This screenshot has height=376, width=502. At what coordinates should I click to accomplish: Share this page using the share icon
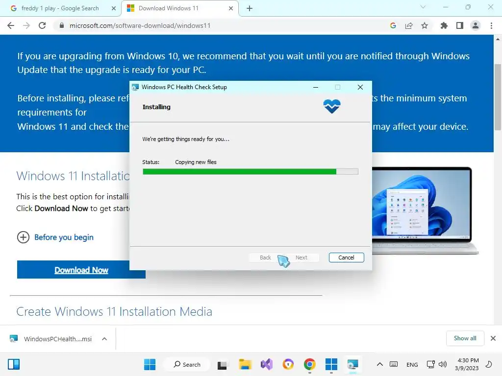tap(409, 25)
